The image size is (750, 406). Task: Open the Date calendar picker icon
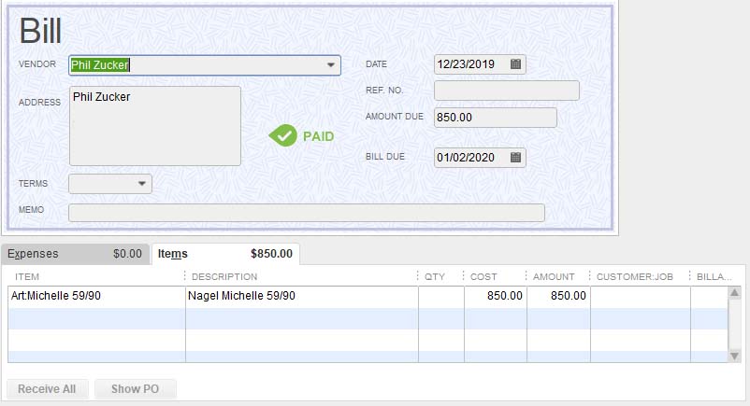point(515,64)
